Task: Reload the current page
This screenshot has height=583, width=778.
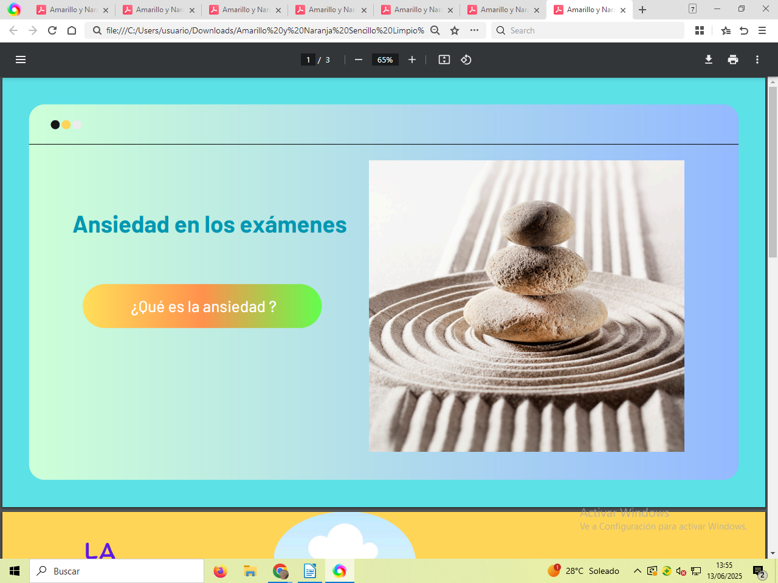Action: tap(52, 30)
